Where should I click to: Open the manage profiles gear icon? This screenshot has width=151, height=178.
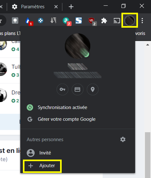[123, 139]
